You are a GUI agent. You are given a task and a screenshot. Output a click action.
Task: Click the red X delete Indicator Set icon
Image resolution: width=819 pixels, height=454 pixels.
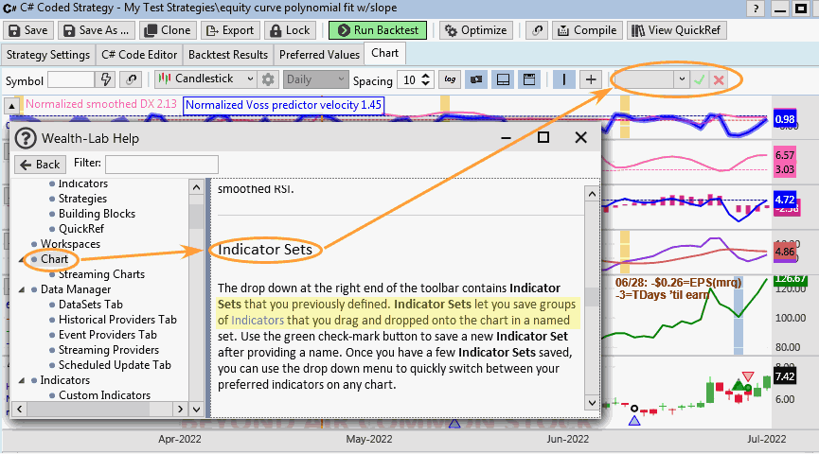[719, 79]
